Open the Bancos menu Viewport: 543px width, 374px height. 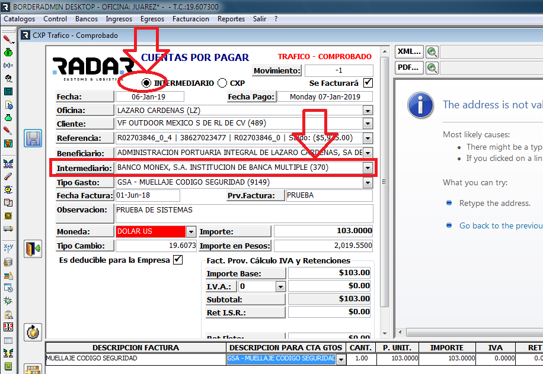click(x=87, y=19)
